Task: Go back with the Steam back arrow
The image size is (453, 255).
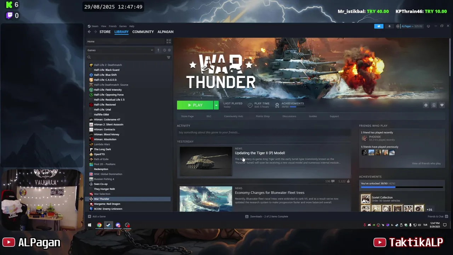Action: click(x=89, y=32)
